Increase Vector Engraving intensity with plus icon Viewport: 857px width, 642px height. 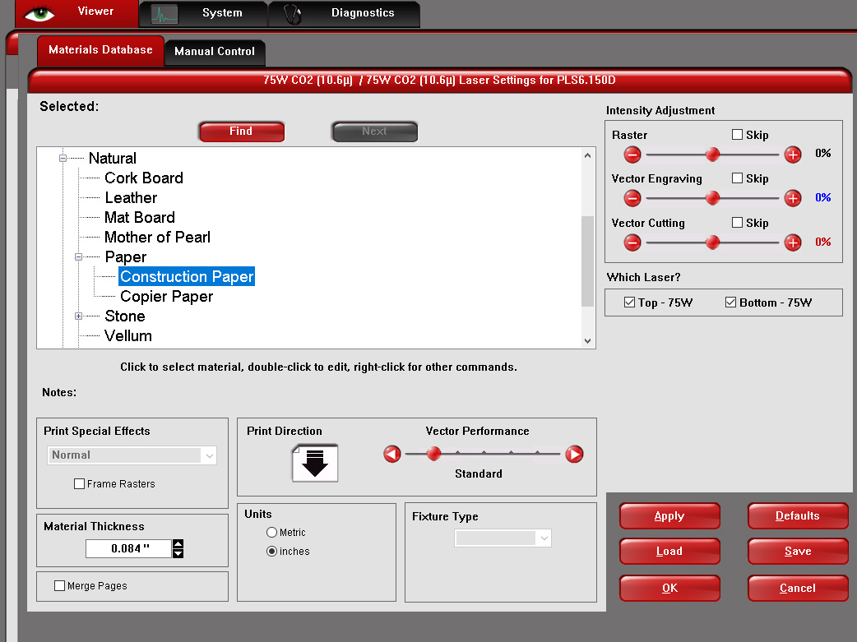793,198
